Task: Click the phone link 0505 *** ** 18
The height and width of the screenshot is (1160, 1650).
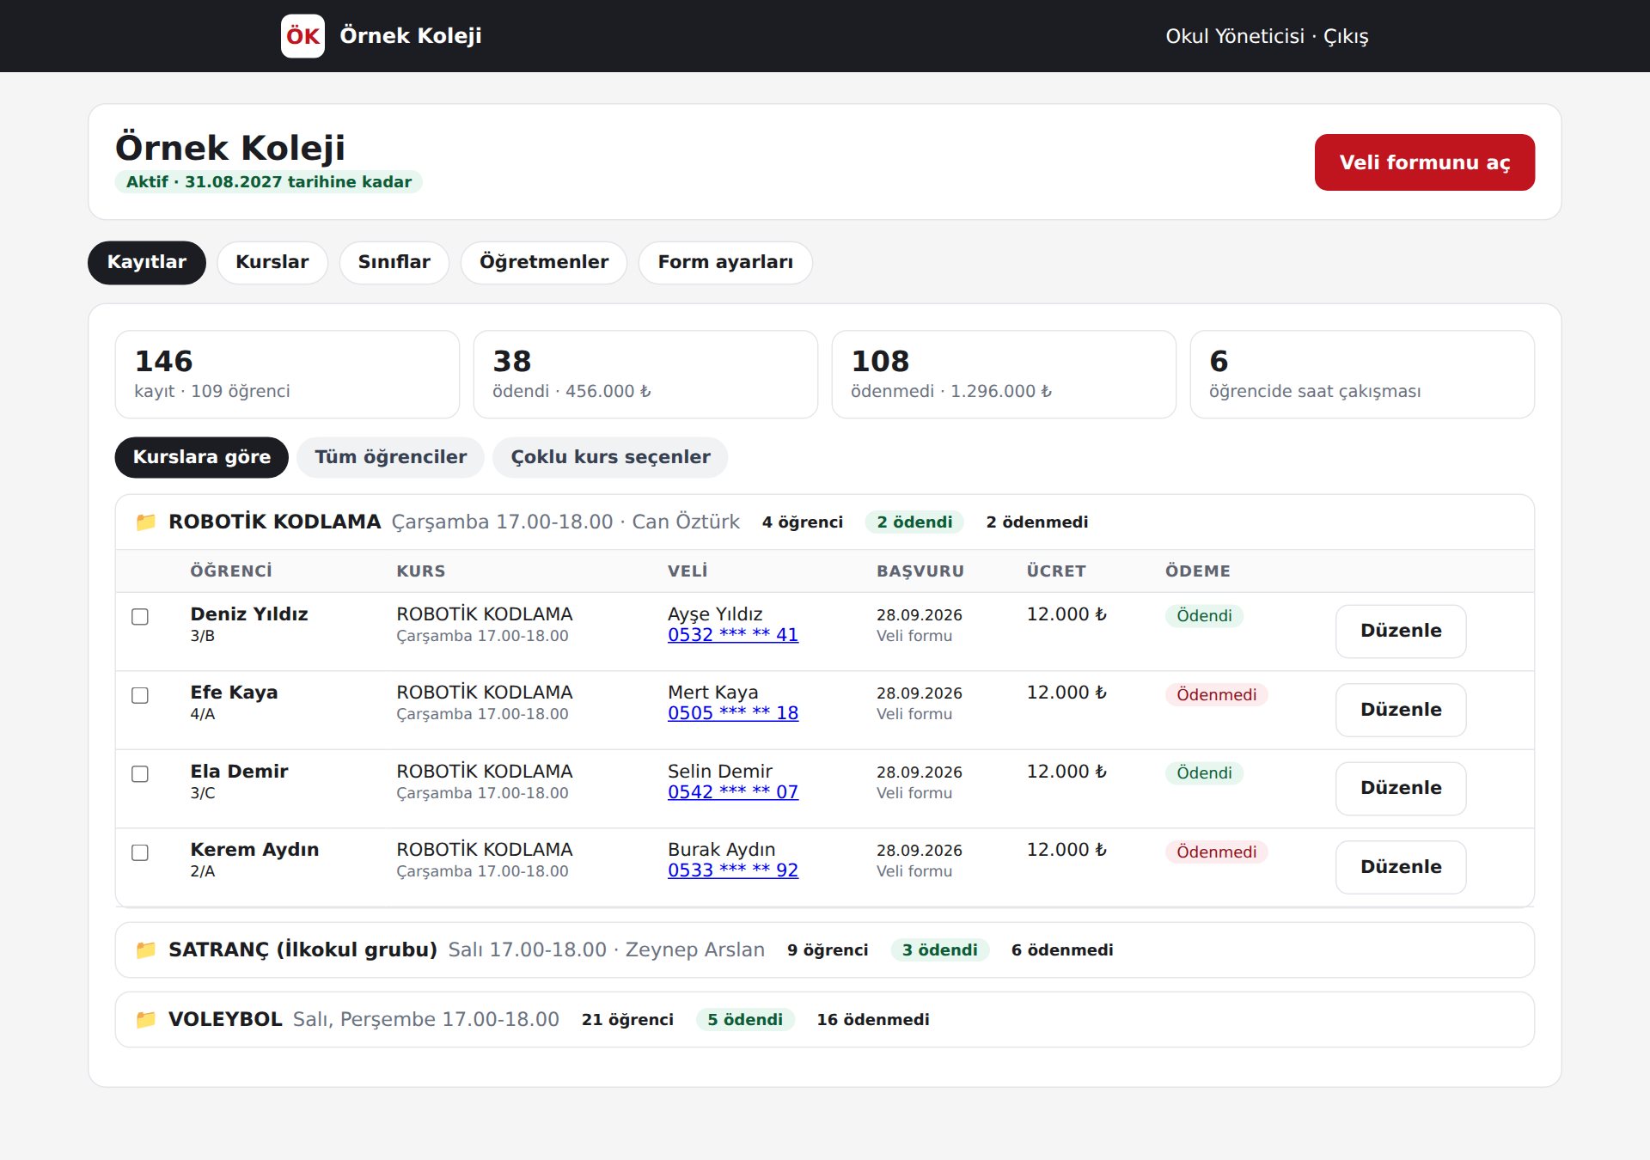Action: tap(733, 713)
